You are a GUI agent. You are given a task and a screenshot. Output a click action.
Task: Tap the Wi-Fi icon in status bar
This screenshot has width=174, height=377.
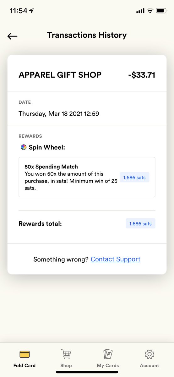tap(150, 11)
